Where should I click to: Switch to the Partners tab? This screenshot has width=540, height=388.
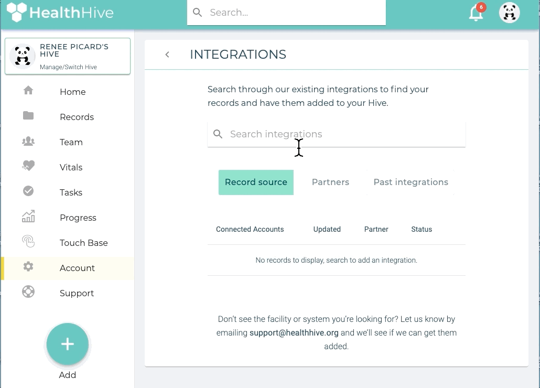330,182
